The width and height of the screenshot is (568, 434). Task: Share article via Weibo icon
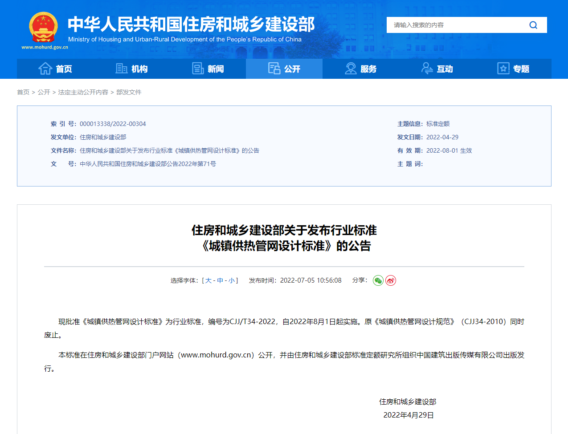pos(391,280)
